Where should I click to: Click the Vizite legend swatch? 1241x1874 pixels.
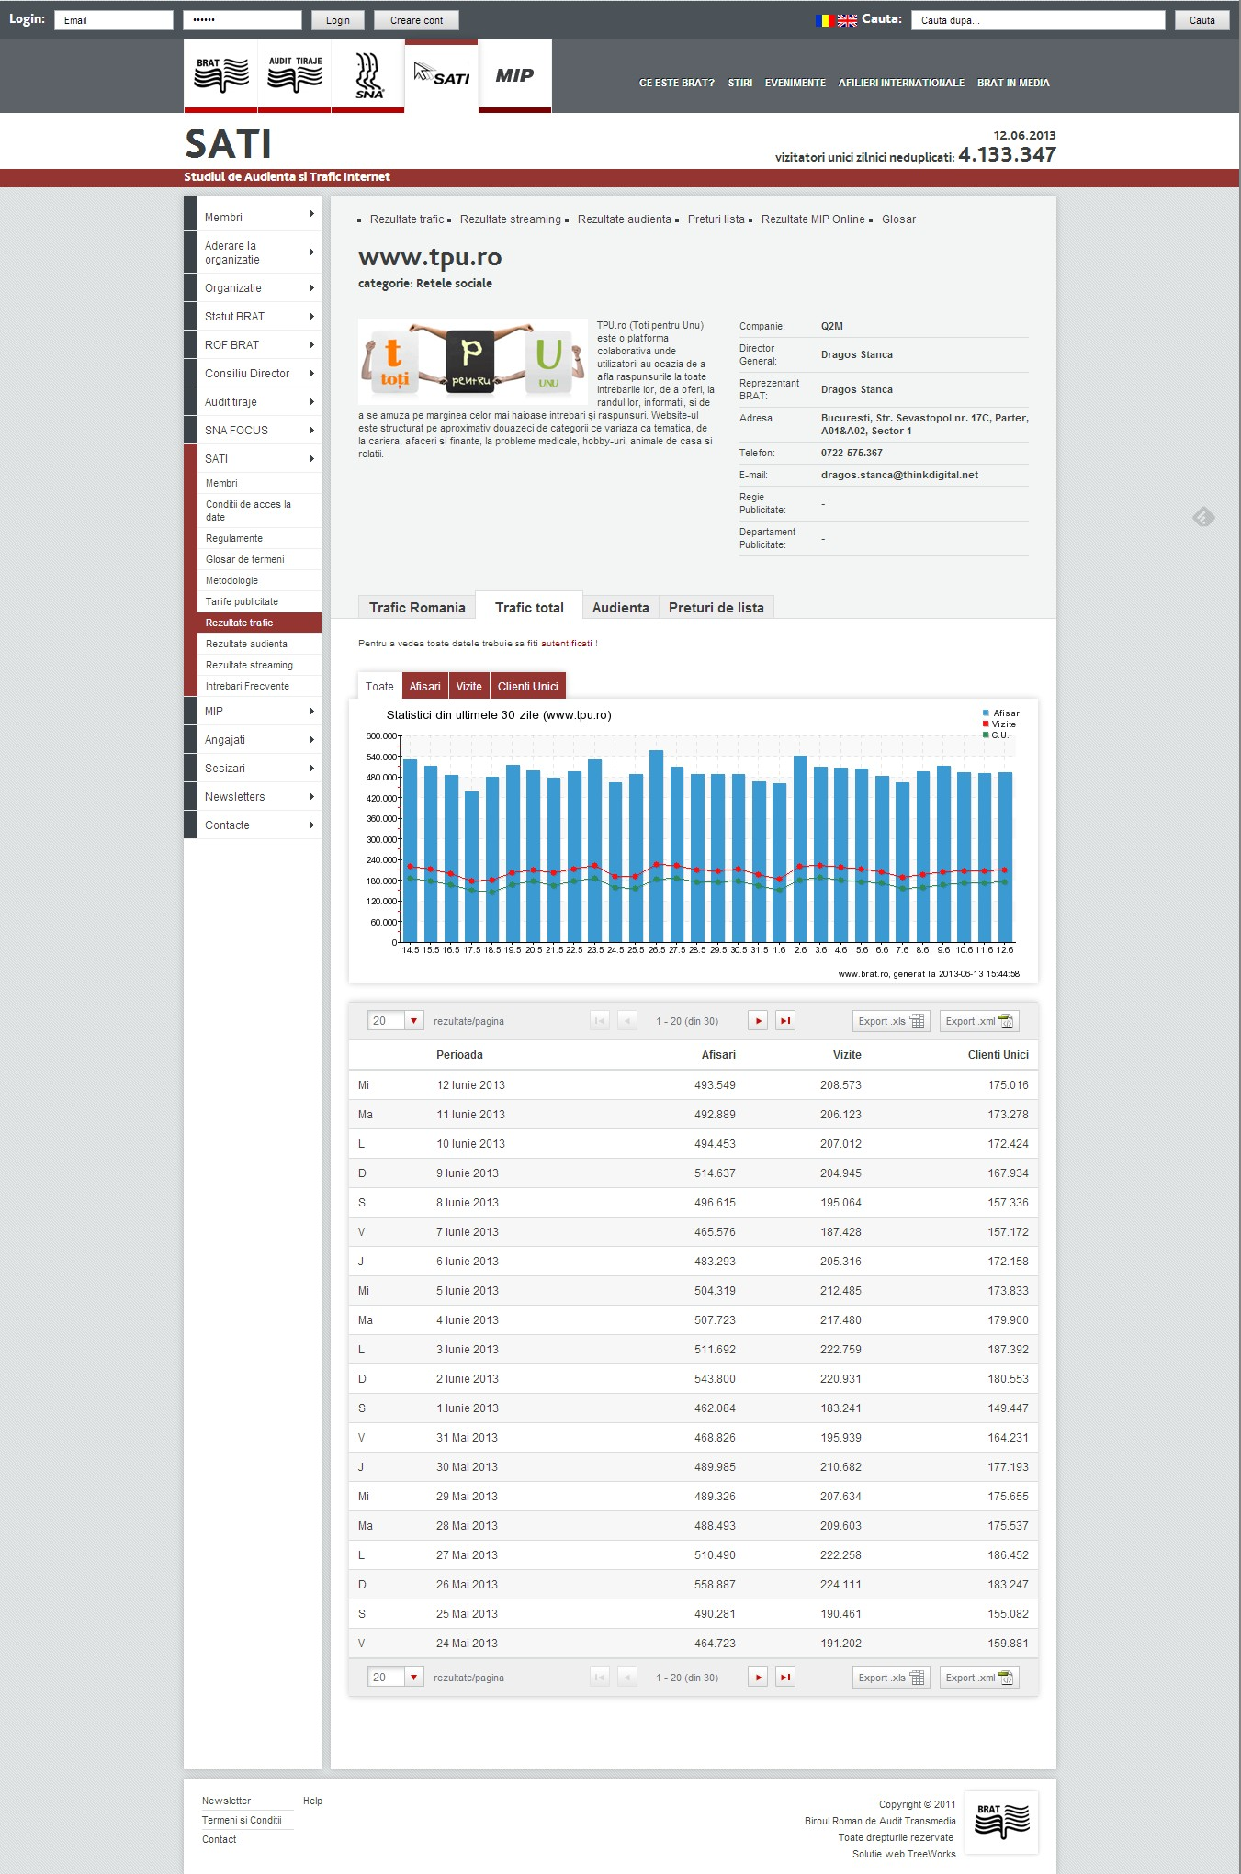coord(986,724)
